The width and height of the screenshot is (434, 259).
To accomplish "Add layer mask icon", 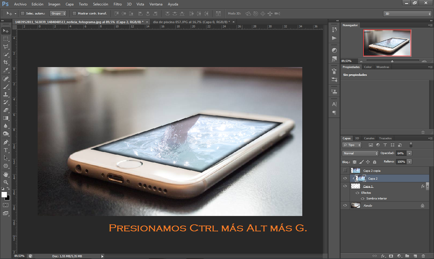I will pos(391,256).
